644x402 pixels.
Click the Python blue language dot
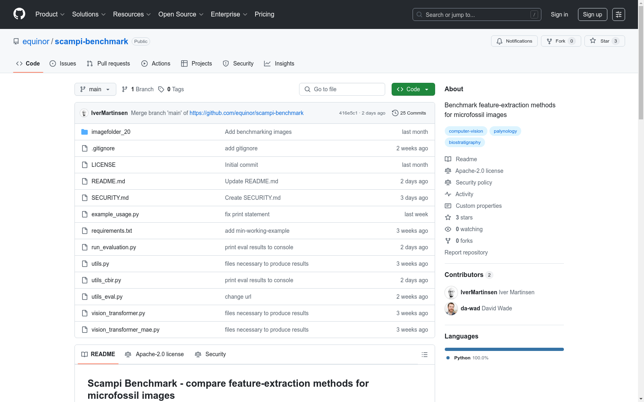[448, 358]
